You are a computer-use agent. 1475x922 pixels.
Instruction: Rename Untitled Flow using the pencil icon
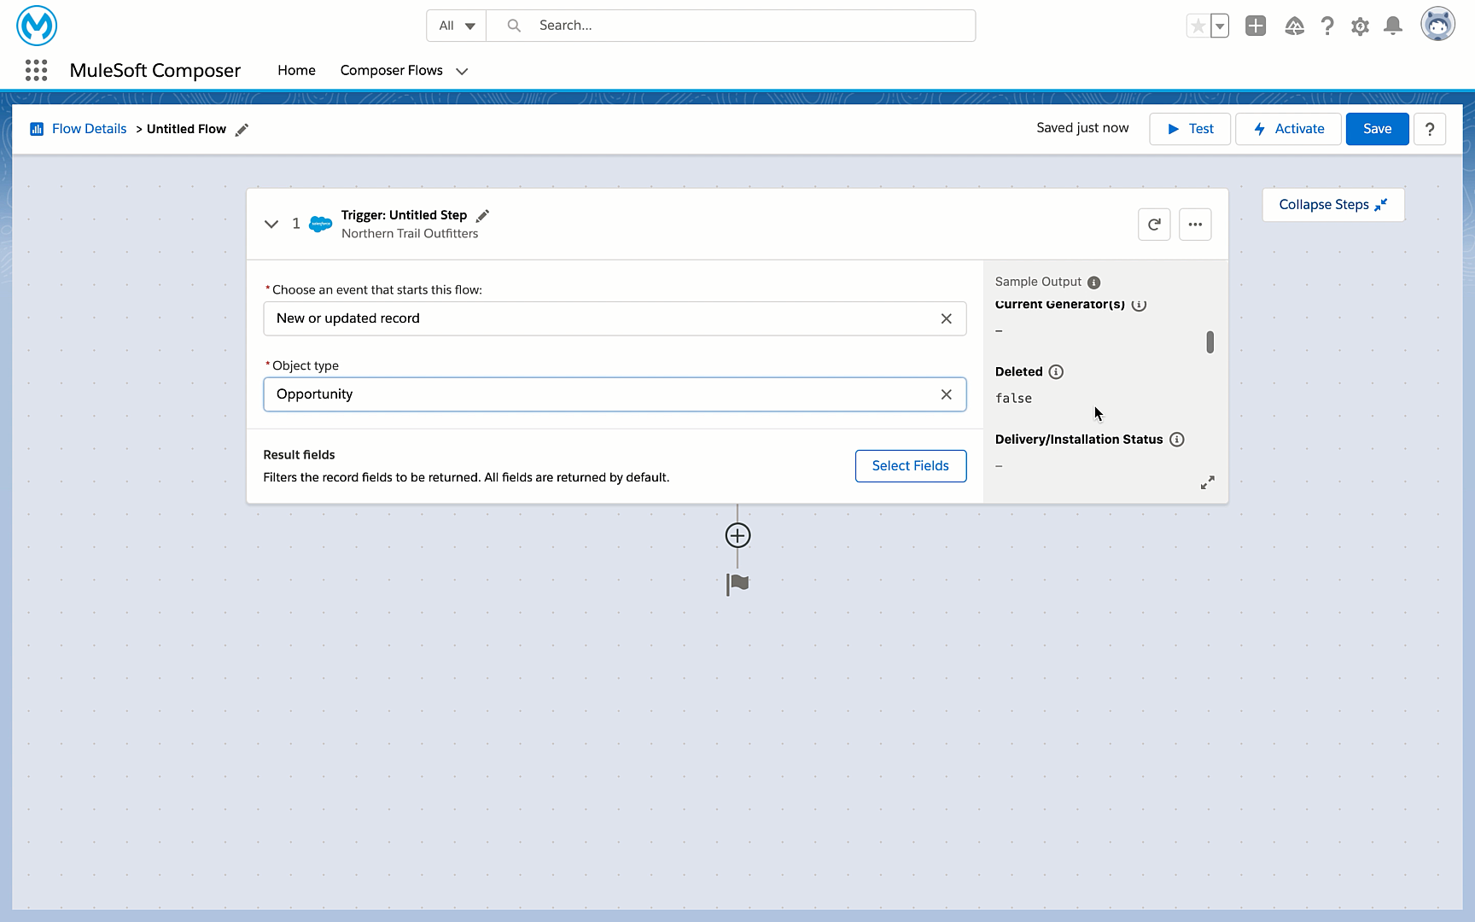point(242,129)
